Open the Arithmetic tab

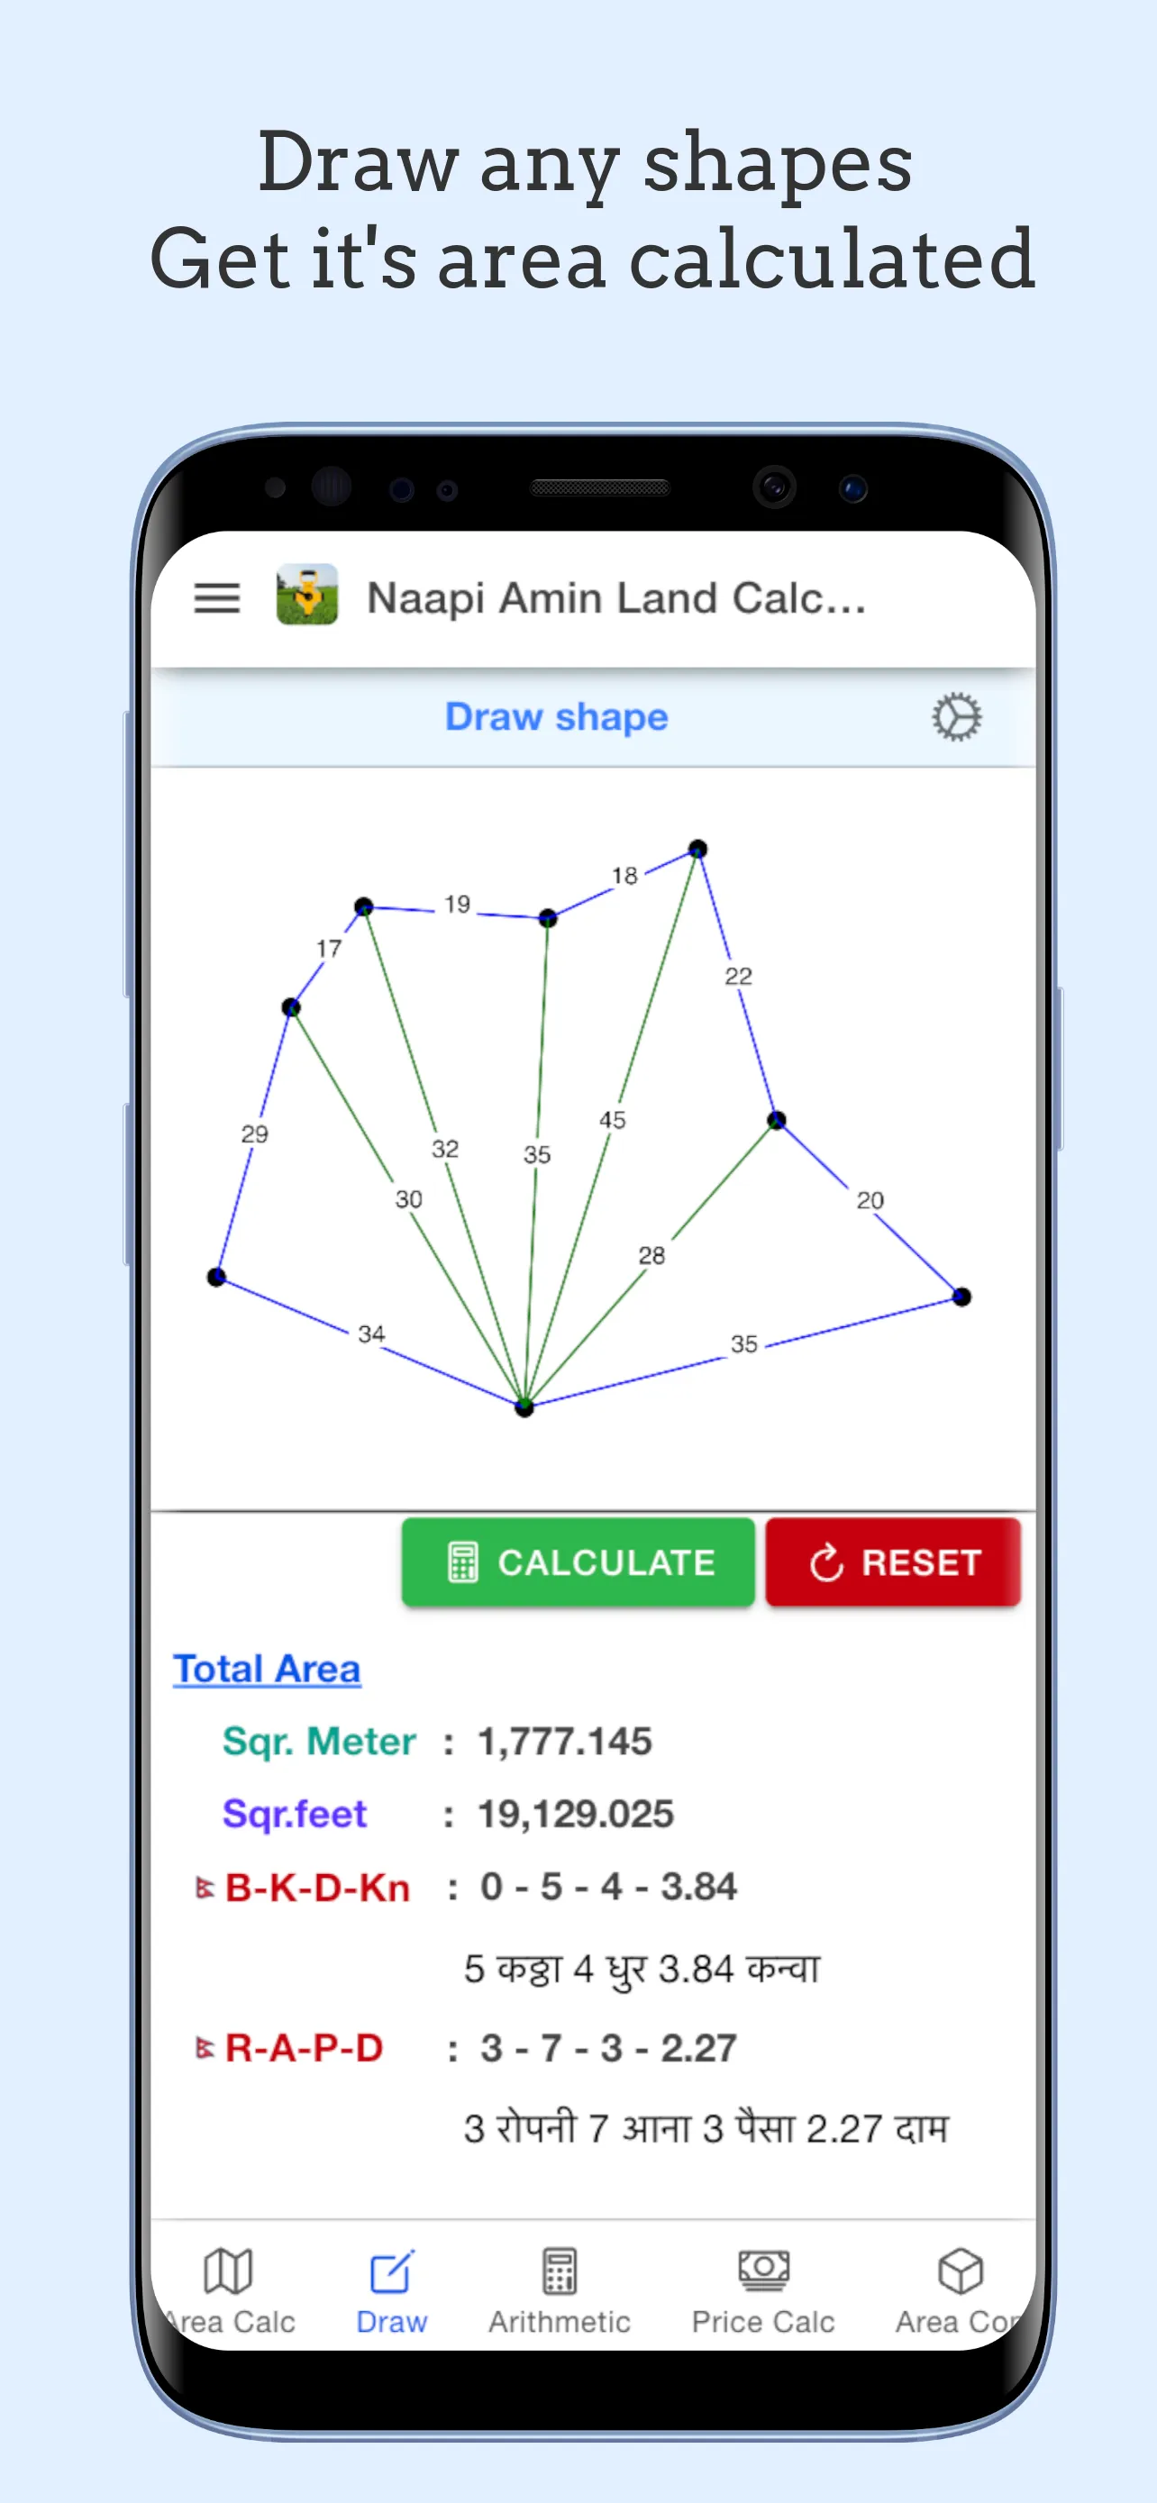pos(560,2291)
